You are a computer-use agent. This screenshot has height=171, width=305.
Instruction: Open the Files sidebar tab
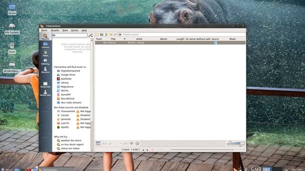coord(45,54)
